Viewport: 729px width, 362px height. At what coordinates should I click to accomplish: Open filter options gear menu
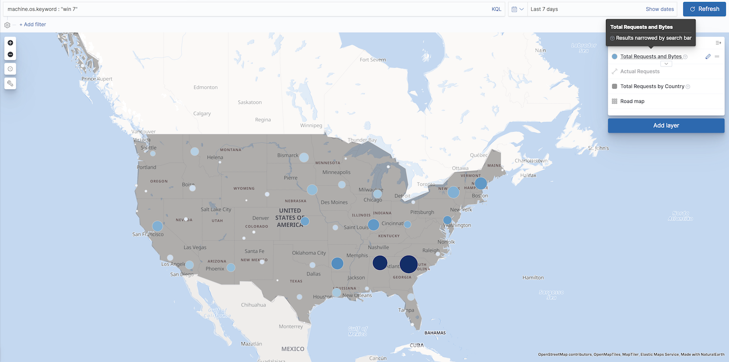tap(7, 25)
